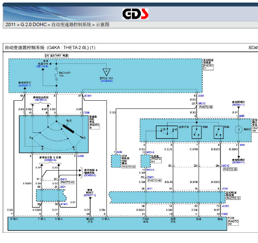Click the M56 connector label at pin 1

[x=242, y=116]
